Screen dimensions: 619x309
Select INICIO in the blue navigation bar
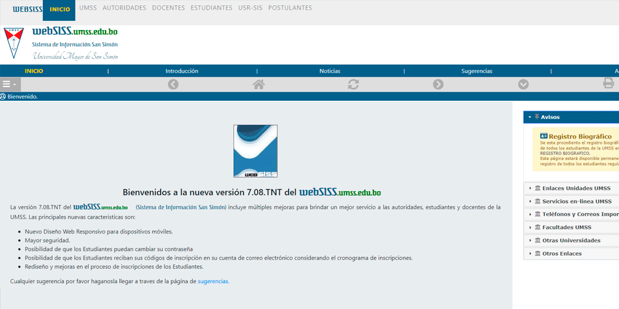pos(34,71)
